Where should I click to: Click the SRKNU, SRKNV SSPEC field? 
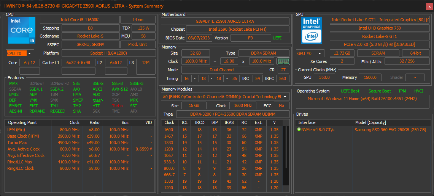point(90,44)
